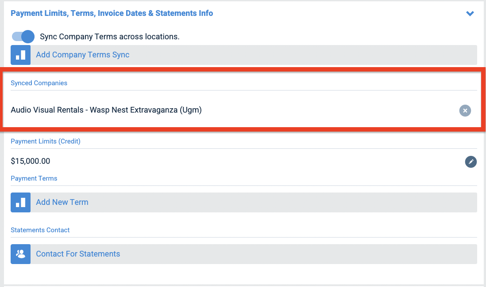Click the Payment Limits (Credit) label
Screen dimensions: 486x287
(x=46, y=141)
